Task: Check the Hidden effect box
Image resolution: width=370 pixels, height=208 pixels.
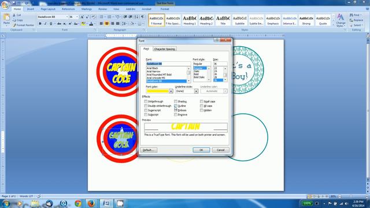Action: click(x=201, y=110)
